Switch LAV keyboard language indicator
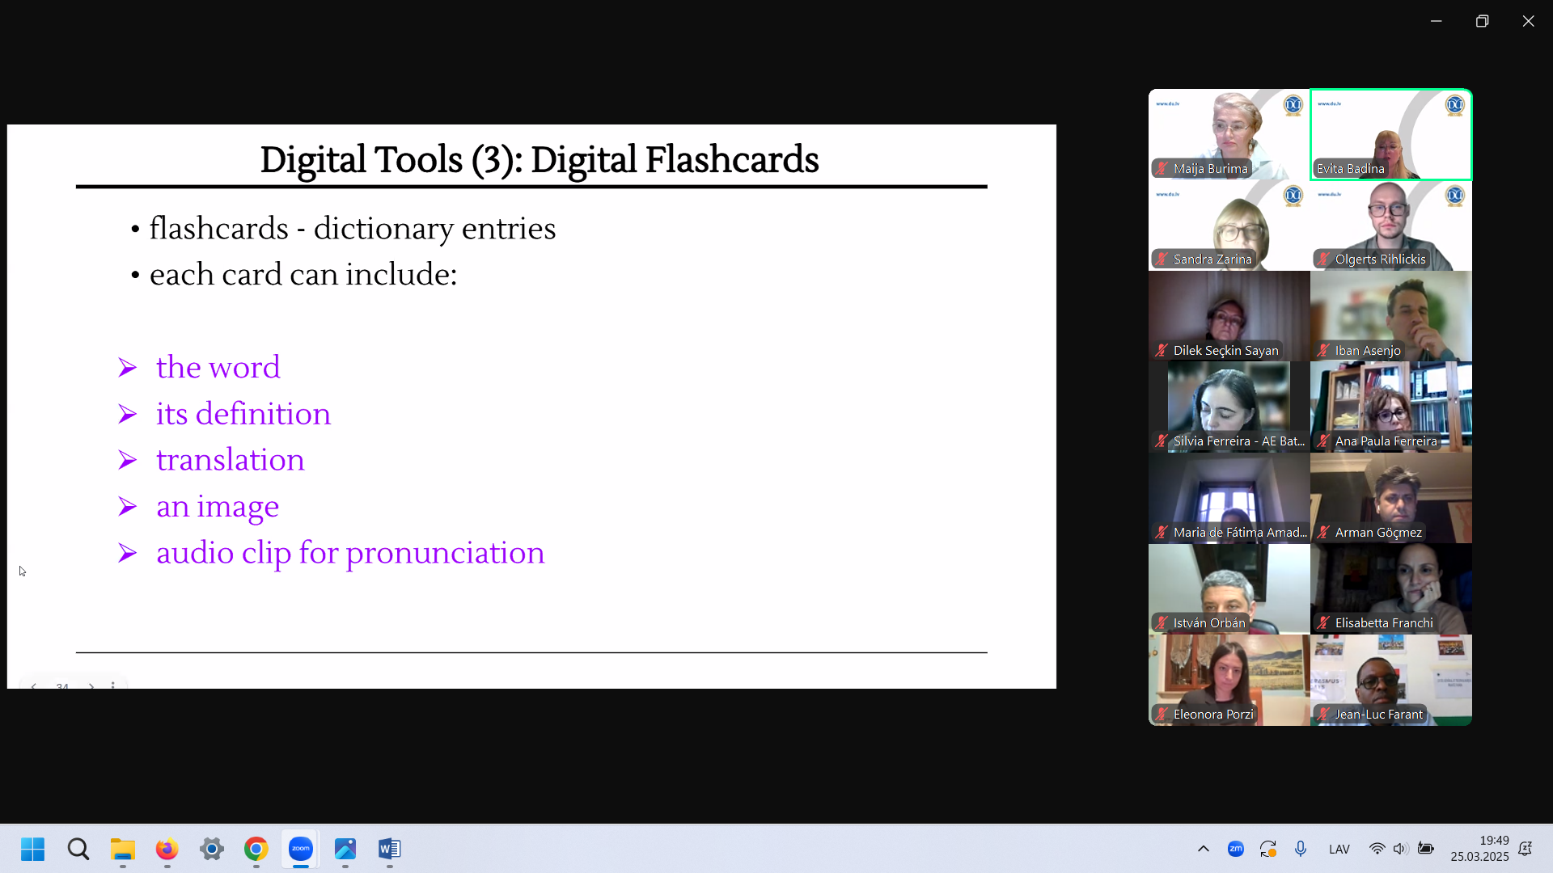The image size is (1553, 873). (1339, 849)
